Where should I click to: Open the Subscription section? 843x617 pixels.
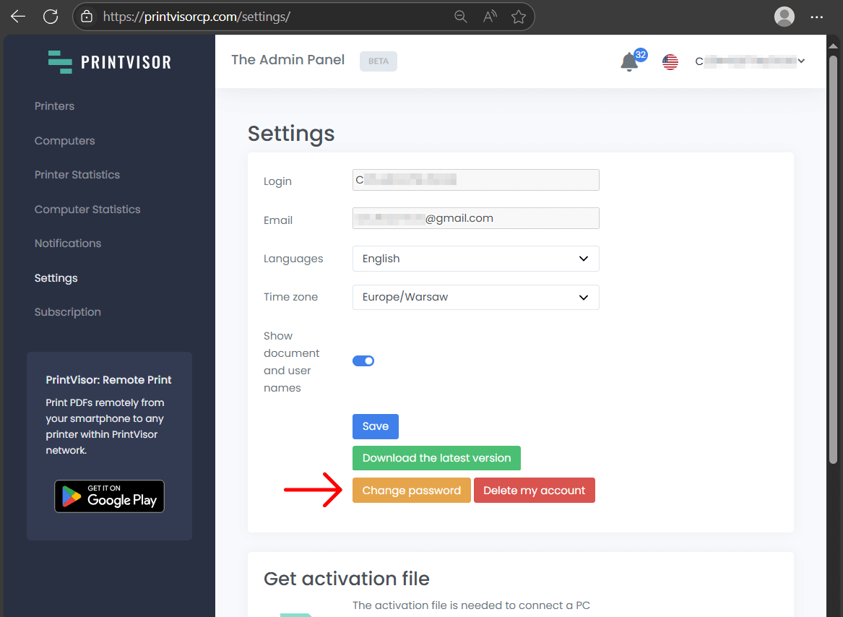[x=67, y=311]
